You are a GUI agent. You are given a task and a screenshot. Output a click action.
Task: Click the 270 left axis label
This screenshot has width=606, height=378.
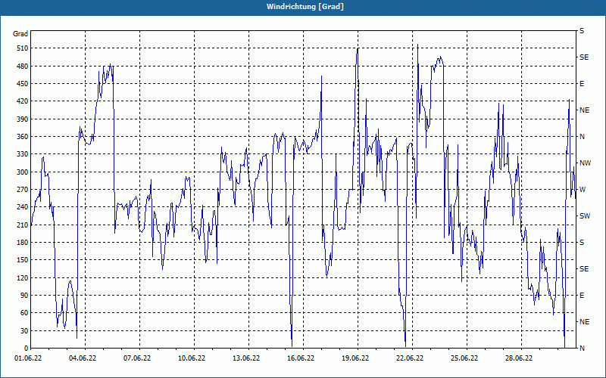tap(23, 190)
